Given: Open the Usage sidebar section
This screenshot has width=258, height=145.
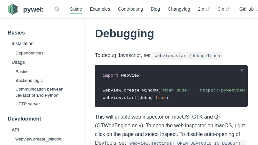Looking at the screenshot, I should (x=18, y=62).
